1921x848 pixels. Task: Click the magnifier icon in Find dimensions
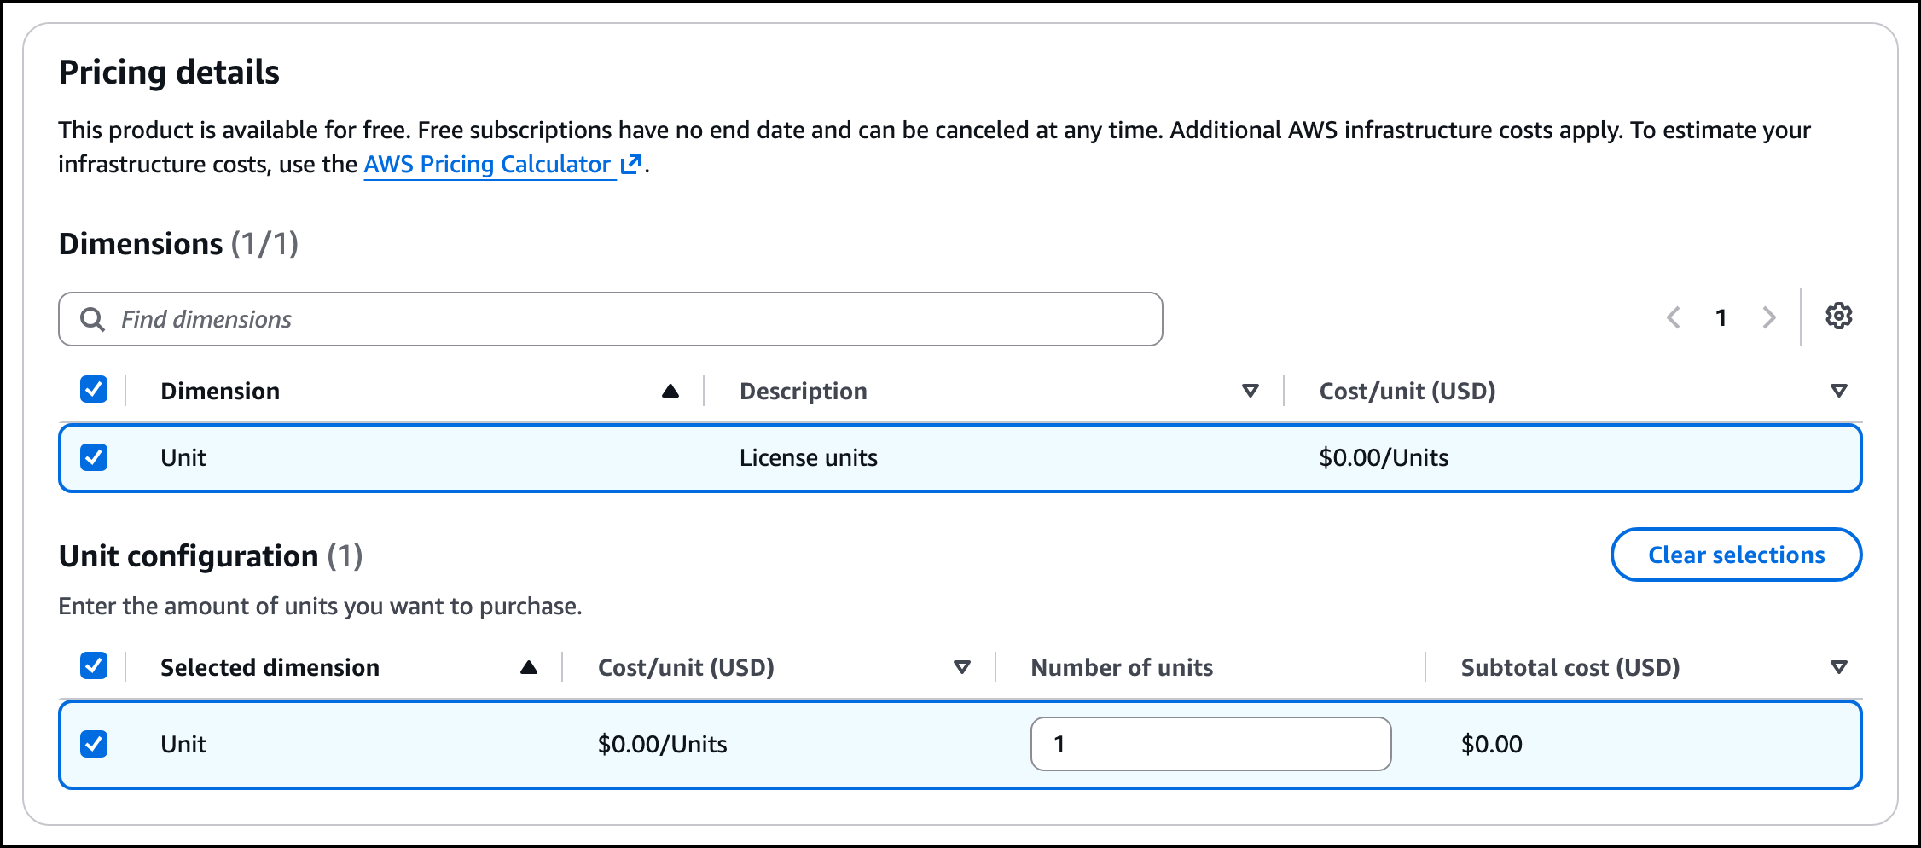click(92, 319)
